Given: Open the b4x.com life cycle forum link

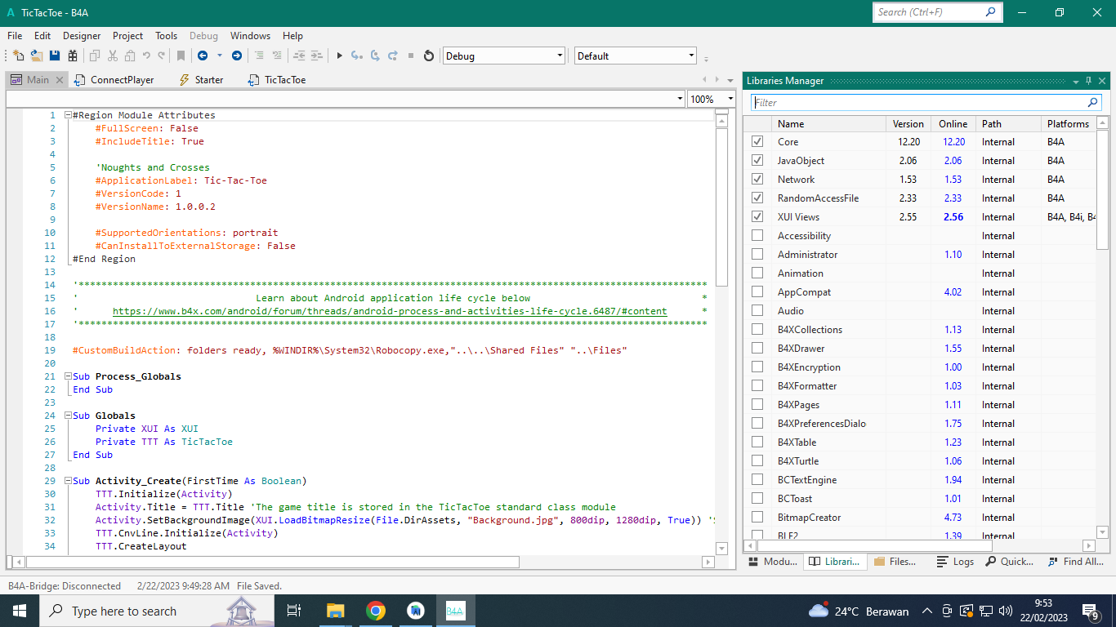Looking at the screenshot, I should [x=389, y=311].
